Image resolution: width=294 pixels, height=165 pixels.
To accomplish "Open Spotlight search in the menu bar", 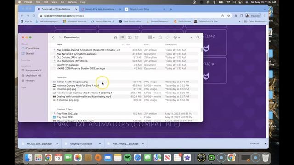I will (234, 2).
